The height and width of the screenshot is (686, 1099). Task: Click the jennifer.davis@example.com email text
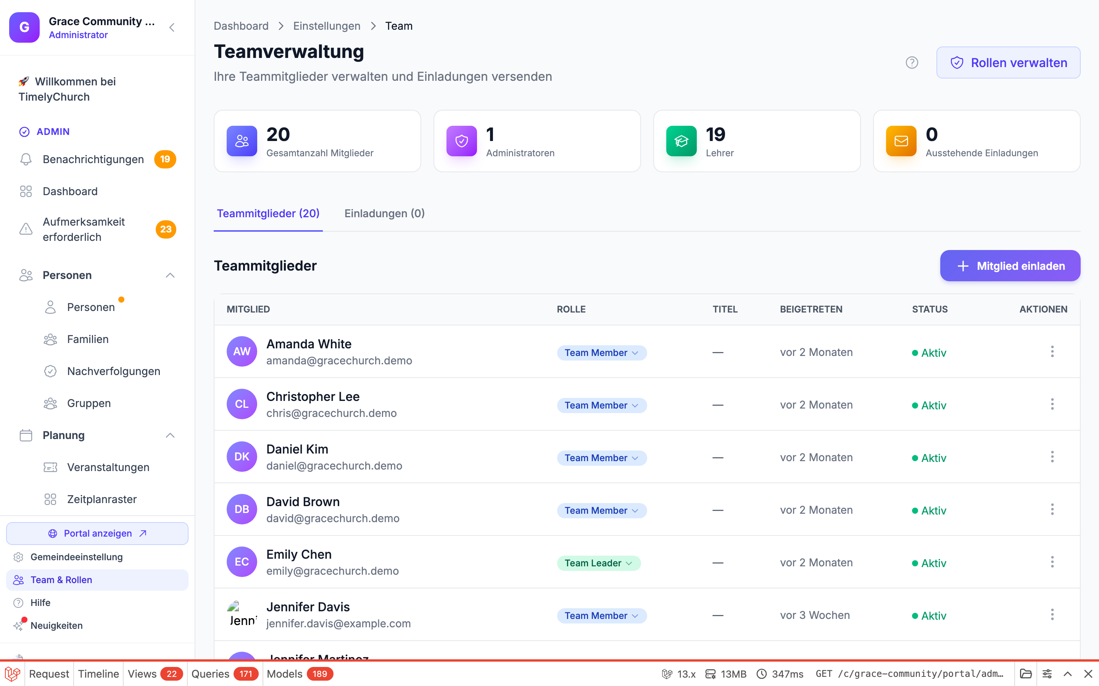[338, 624]
